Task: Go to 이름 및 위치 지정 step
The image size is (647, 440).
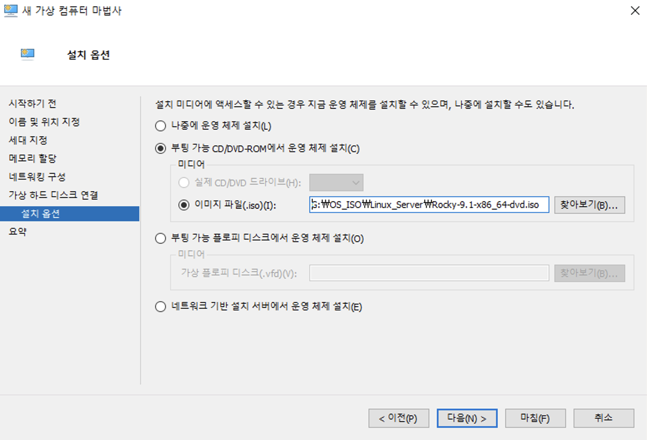Action: click(x=44, y=122)
